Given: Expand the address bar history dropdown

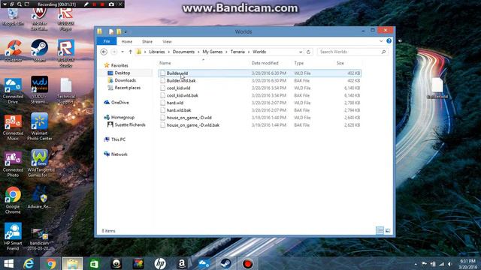Looking at the screenshot, I should point(301,52).
